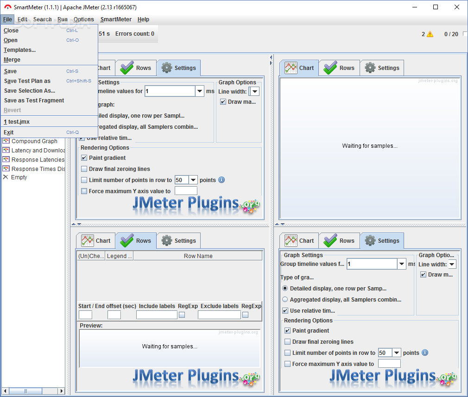Toggle Paint gradient in bottom-right panel
468x397 pixels.
pos(287,331)
